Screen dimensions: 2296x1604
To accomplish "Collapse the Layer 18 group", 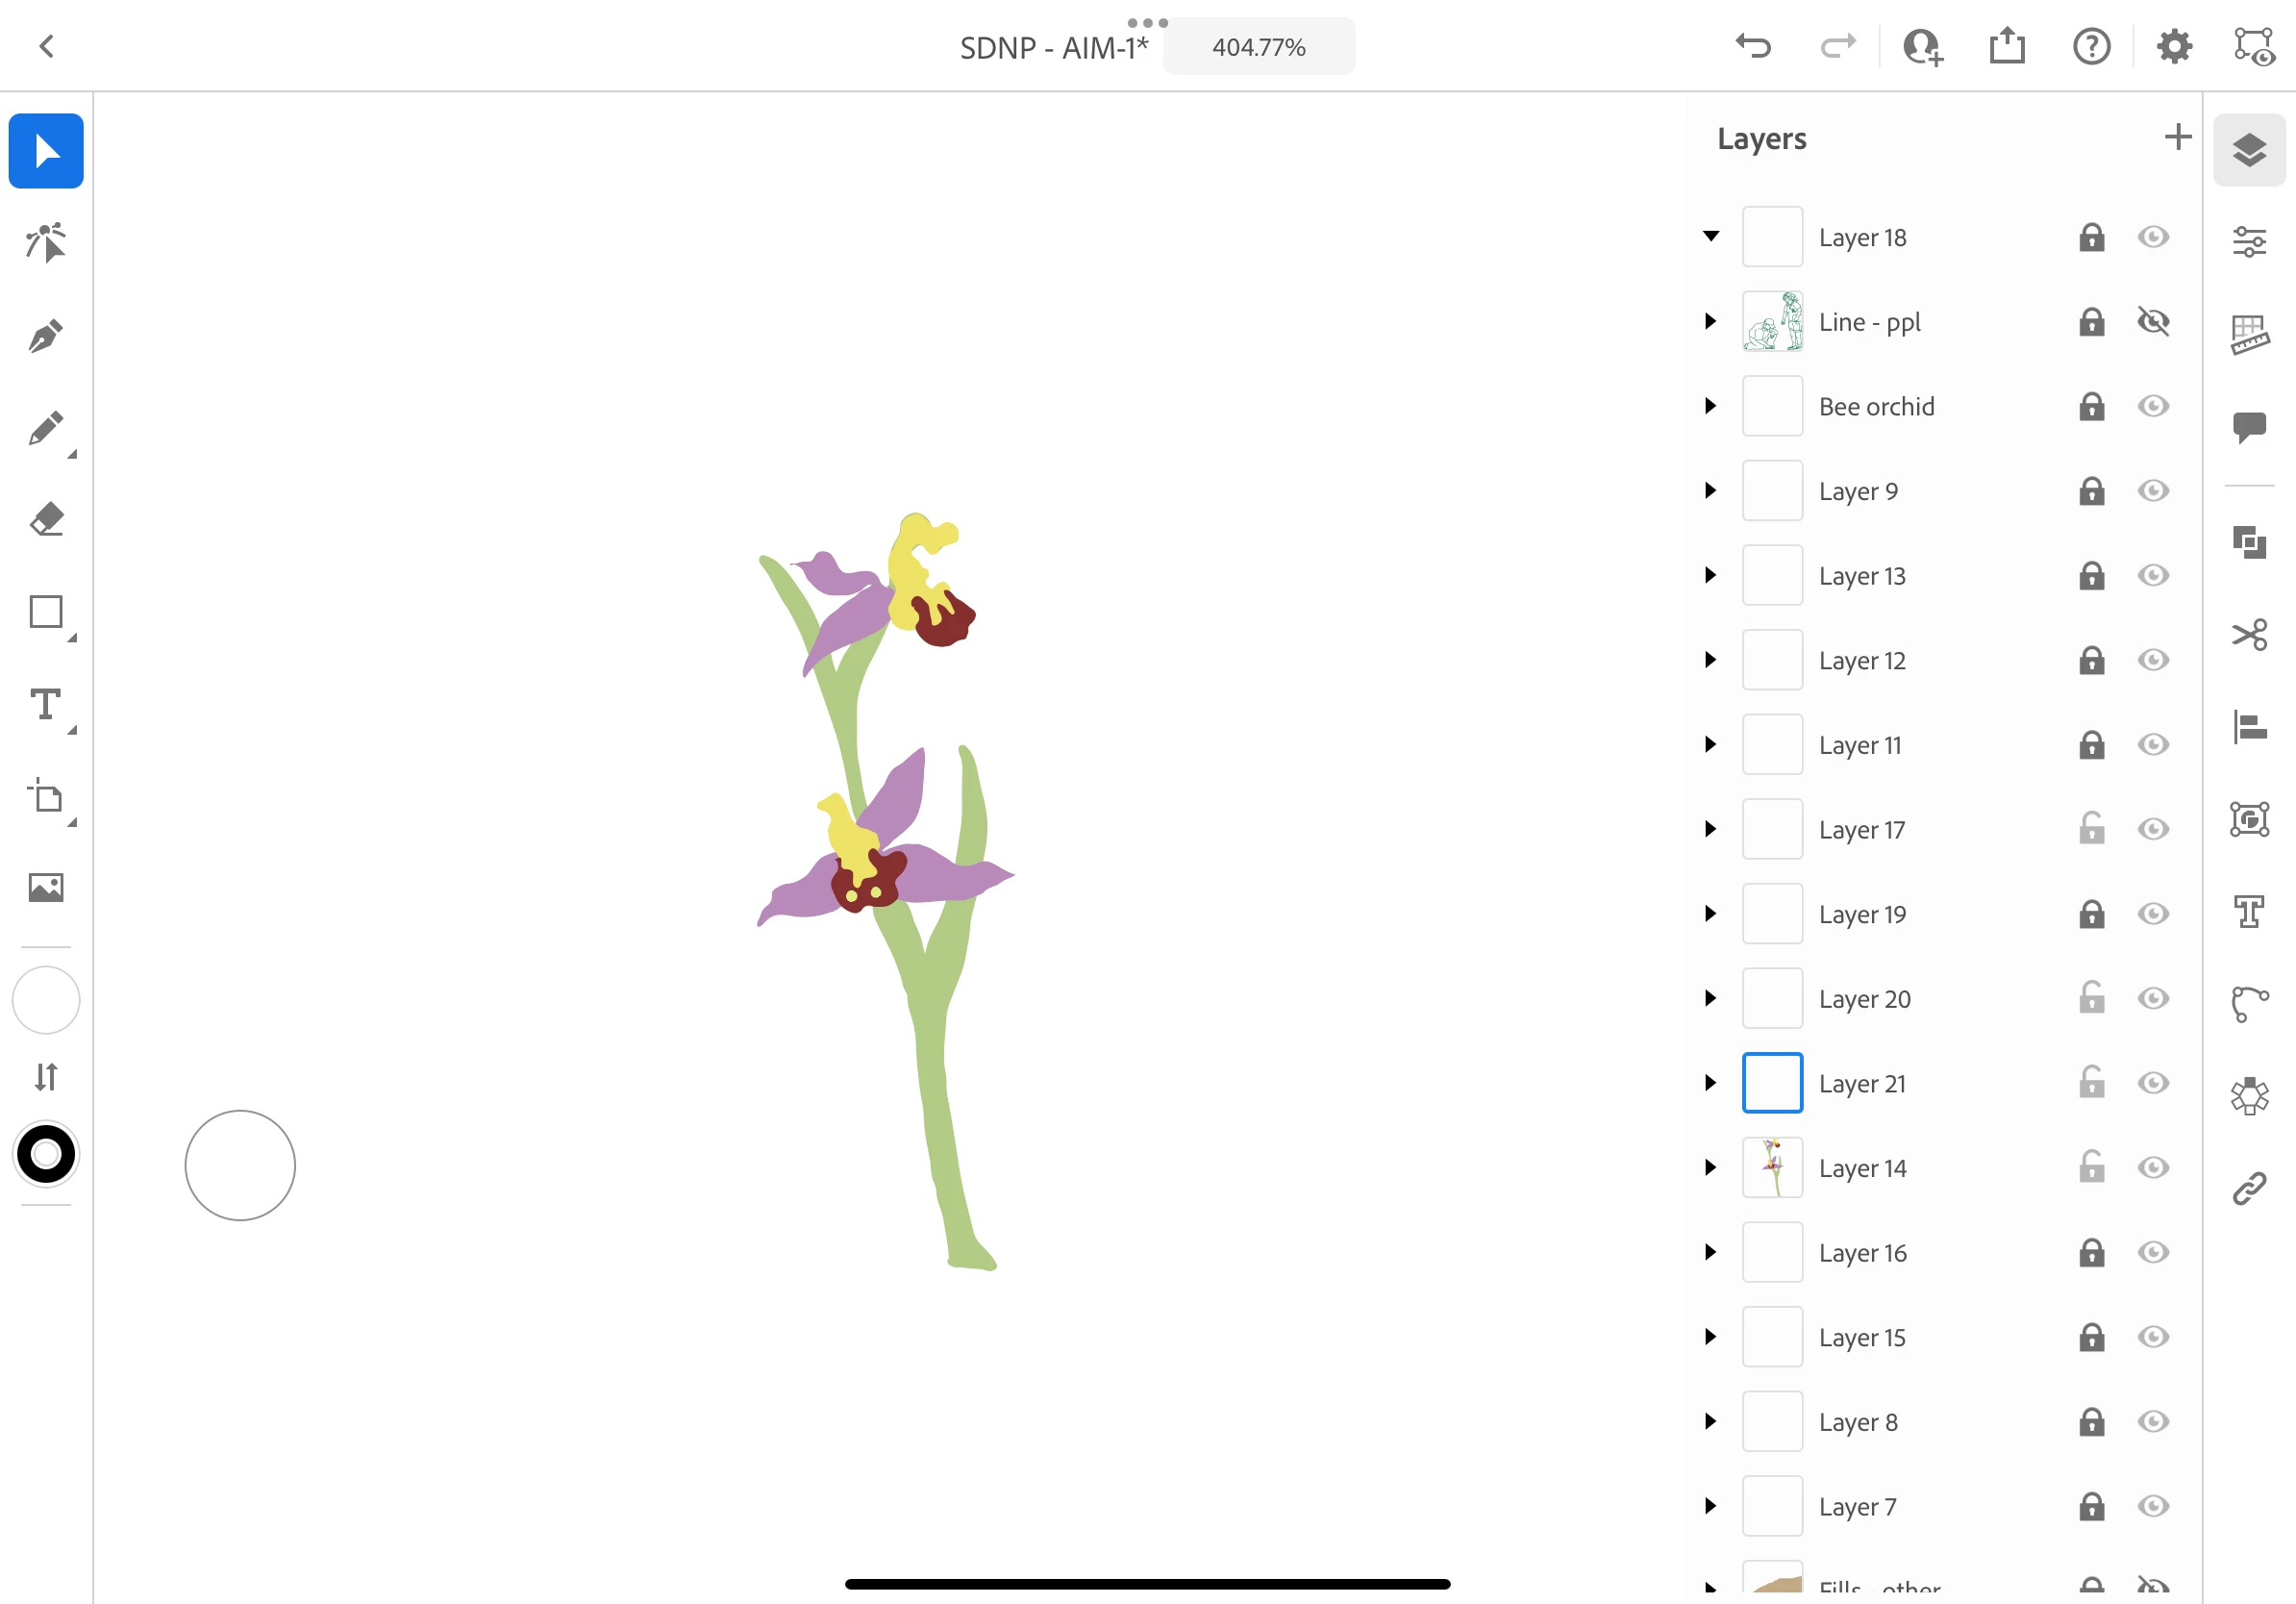I will click(1711, 237).
